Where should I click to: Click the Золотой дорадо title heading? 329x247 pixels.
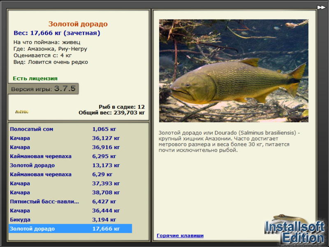pos(78,24)
